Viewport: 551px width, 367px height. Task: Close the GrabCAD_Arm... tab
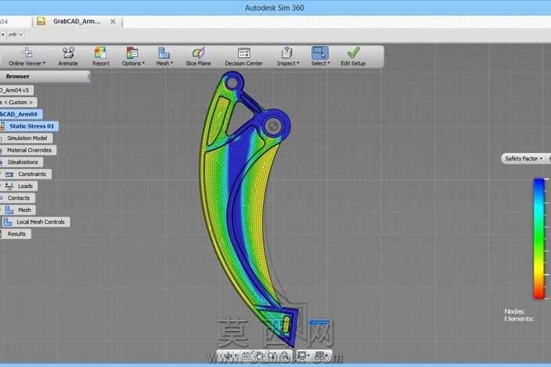coord(113,21)
